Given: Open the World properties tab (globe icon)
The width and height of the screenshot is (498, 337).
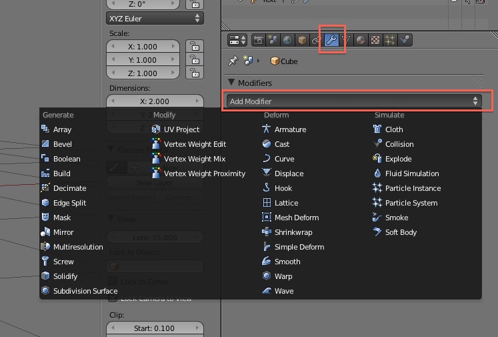Looking at the screenshot, I should pos(287,40).
